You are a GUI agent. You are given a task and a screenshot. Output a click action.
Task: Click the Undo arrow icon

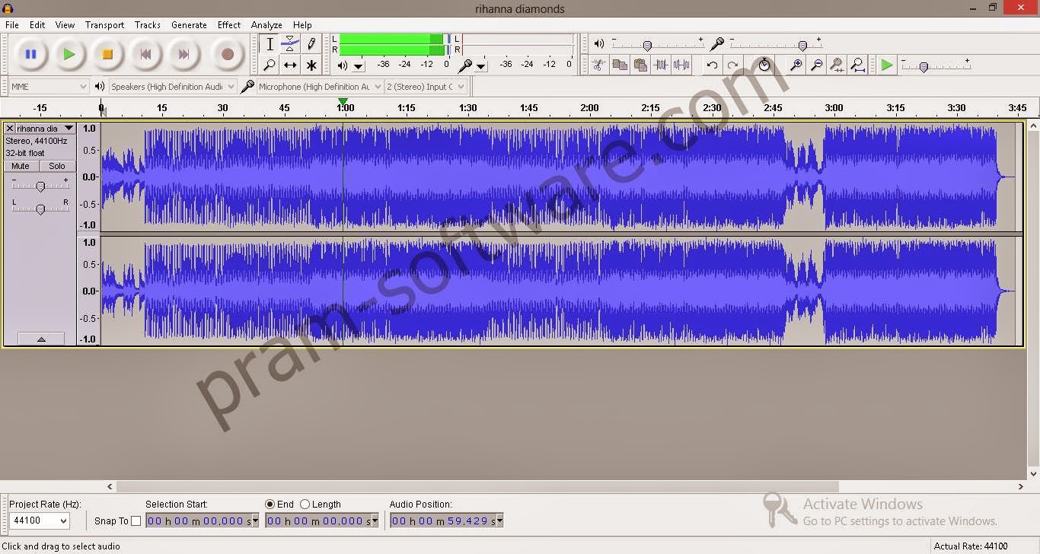tap(712, 65)
